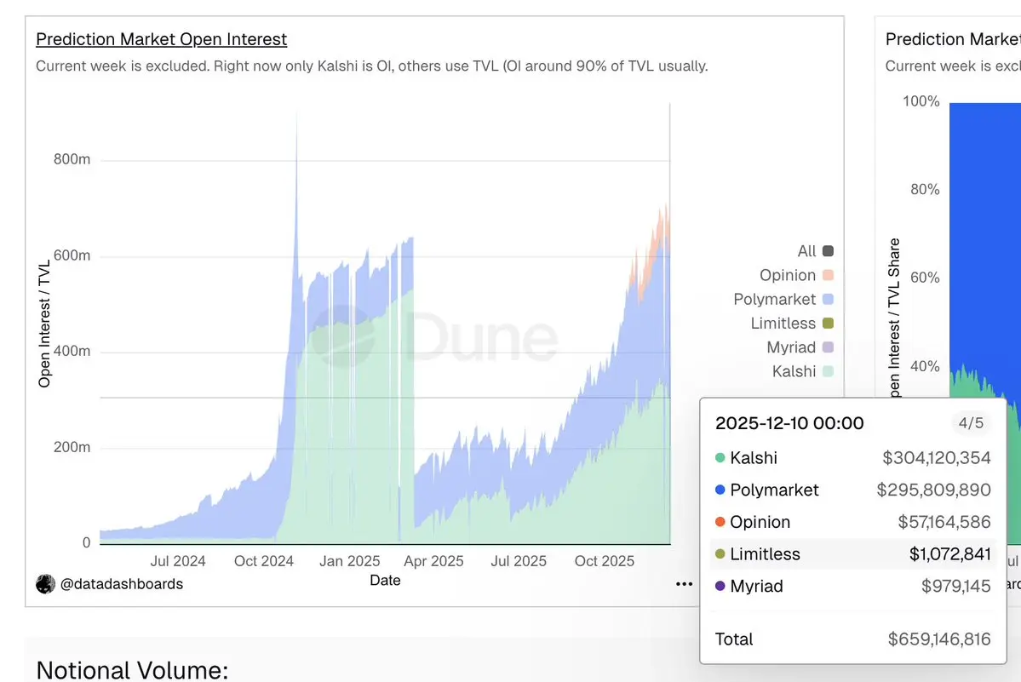The width and height of the screenshot is (1021, 682).
Task: Click the Jan 2025 x-axis label
Action: [350, 561]
